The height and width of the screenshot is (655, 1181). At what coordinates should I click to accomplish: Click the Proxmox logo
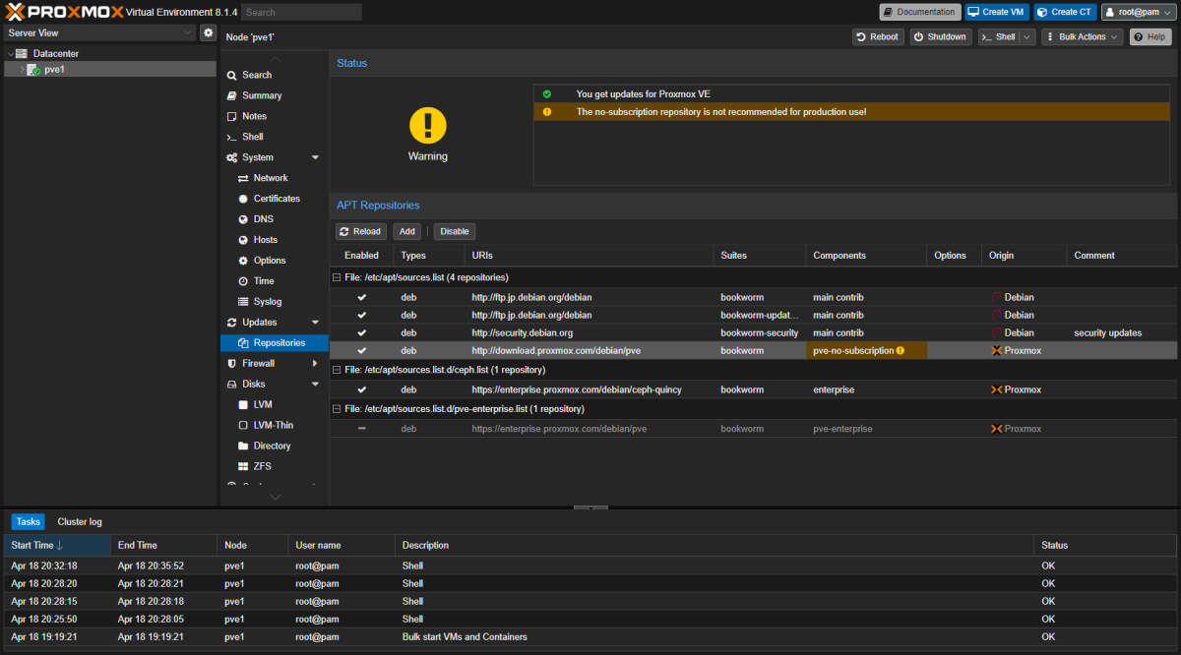pyautogui.click(x=63, y=12)
